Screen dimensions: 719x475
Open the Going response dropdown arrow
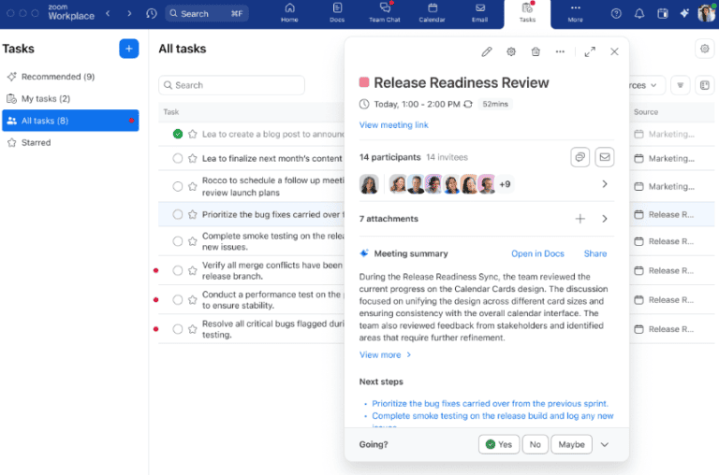(605, 445)
